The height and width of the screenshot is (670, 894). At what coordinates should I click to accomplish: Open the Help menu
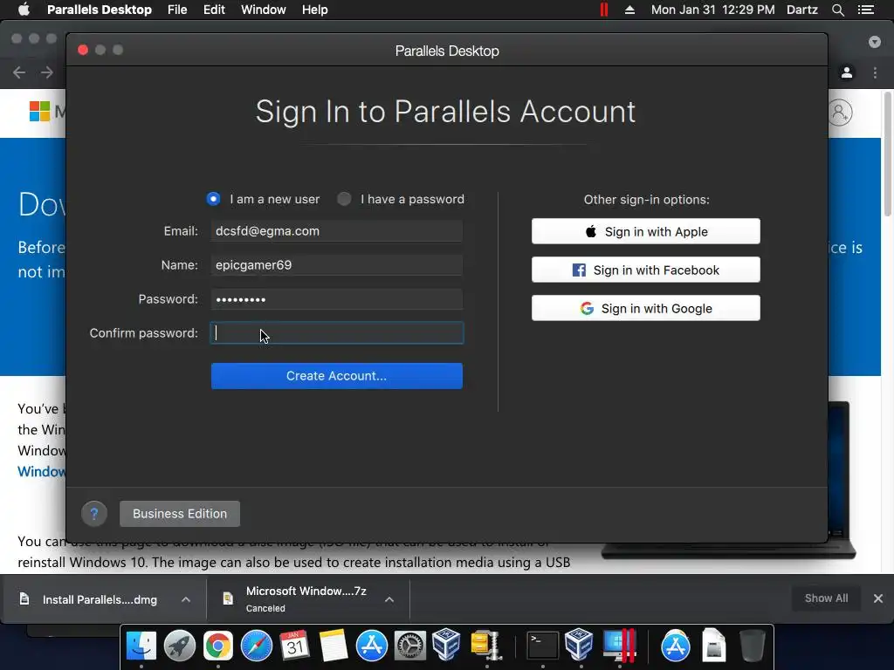tap(314, 10)
